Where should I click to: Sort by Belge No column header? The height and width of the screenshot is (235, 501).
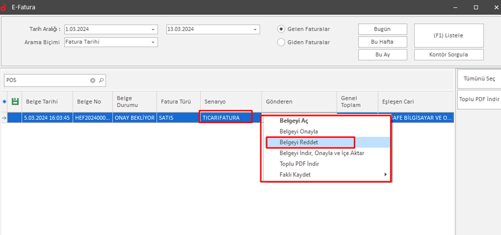coord(93,102)
